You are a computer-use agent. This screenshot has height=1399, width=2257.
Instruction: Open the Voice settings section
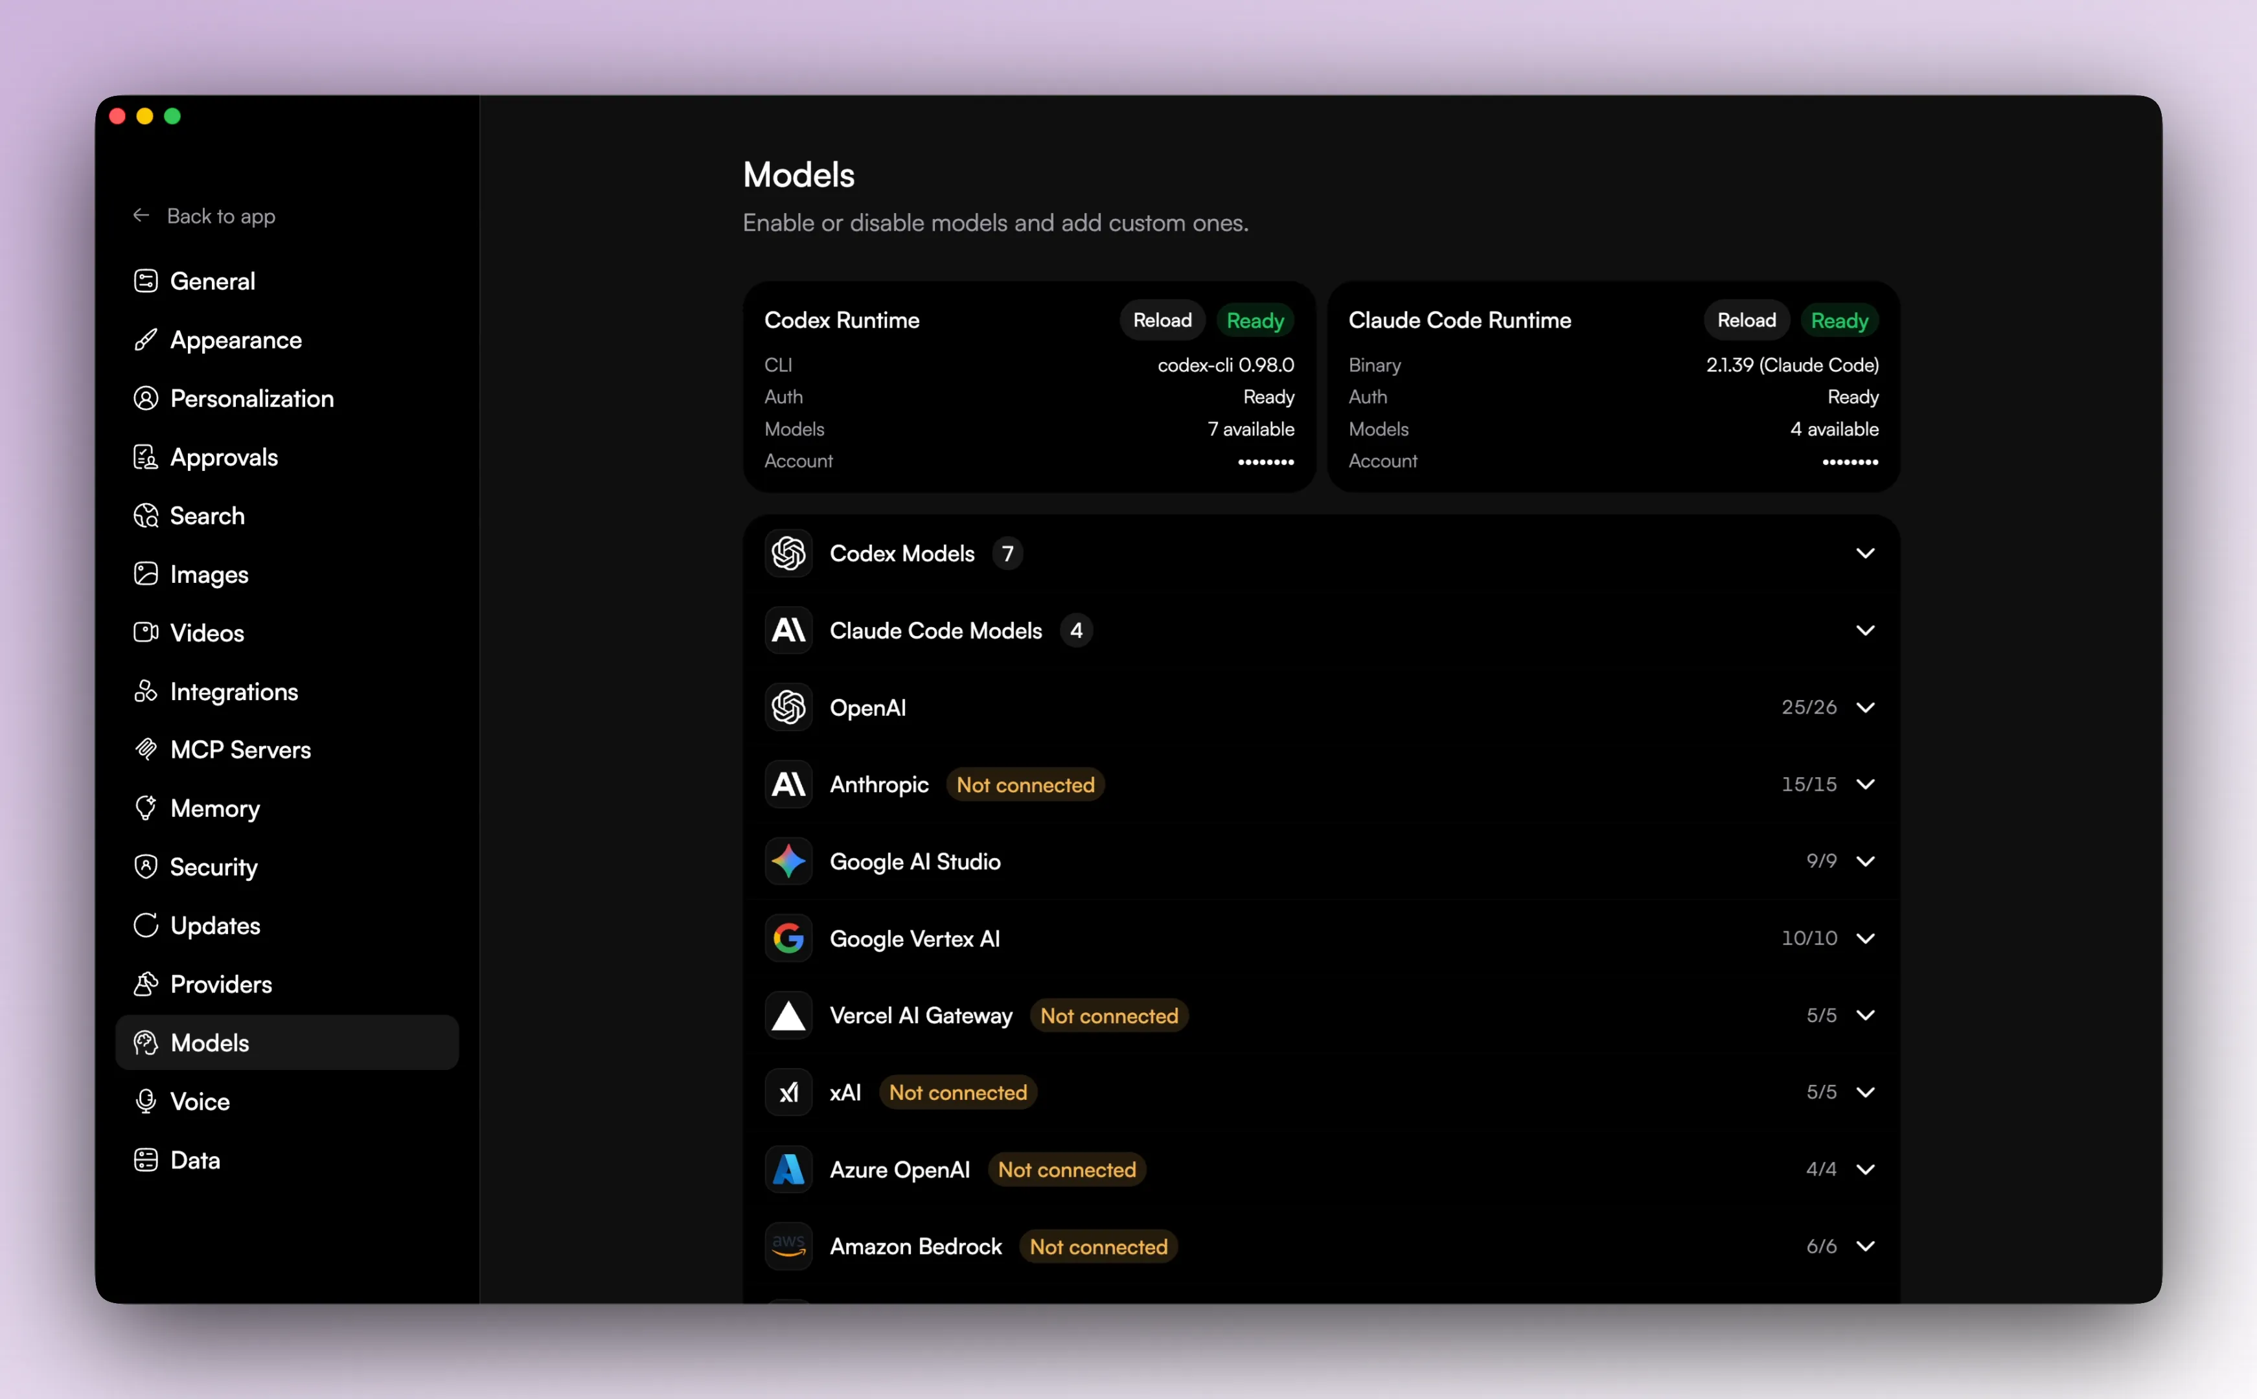[x=200, y=1101]
